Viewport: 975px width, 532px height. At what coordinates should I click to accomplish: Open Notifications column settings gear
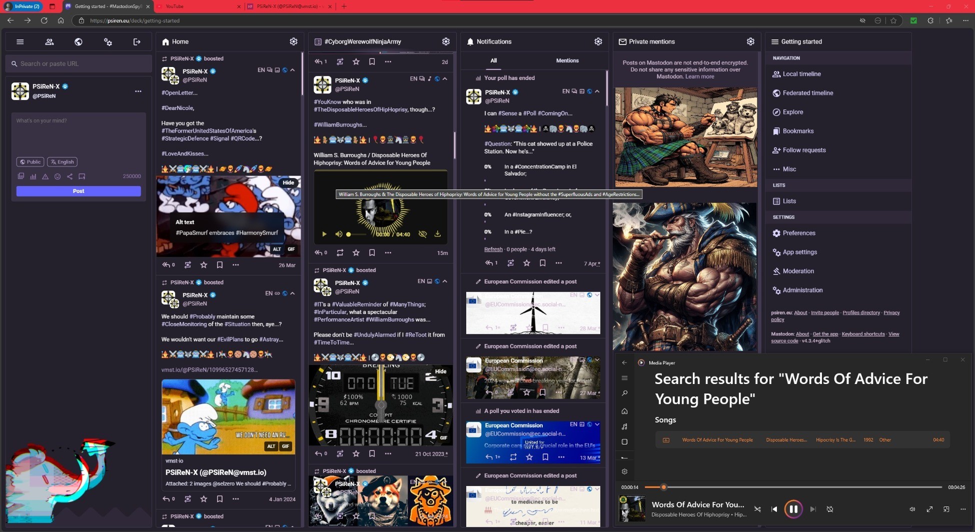(x=598, y=41)
